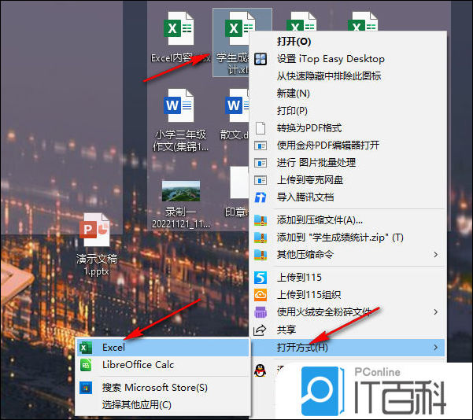Click the orange cloud icon beside 上传到115组织
This screenshot has width=473, height=420.
261,295
